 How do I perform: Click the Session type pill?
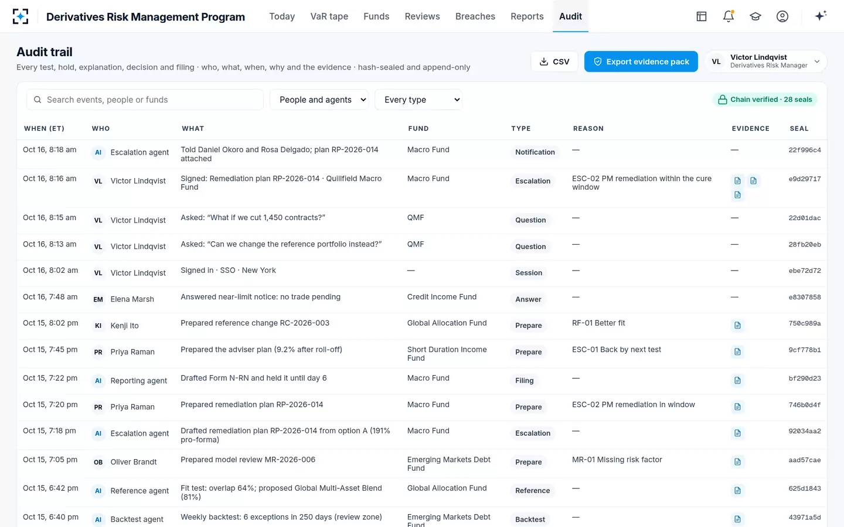pos(529,273)
